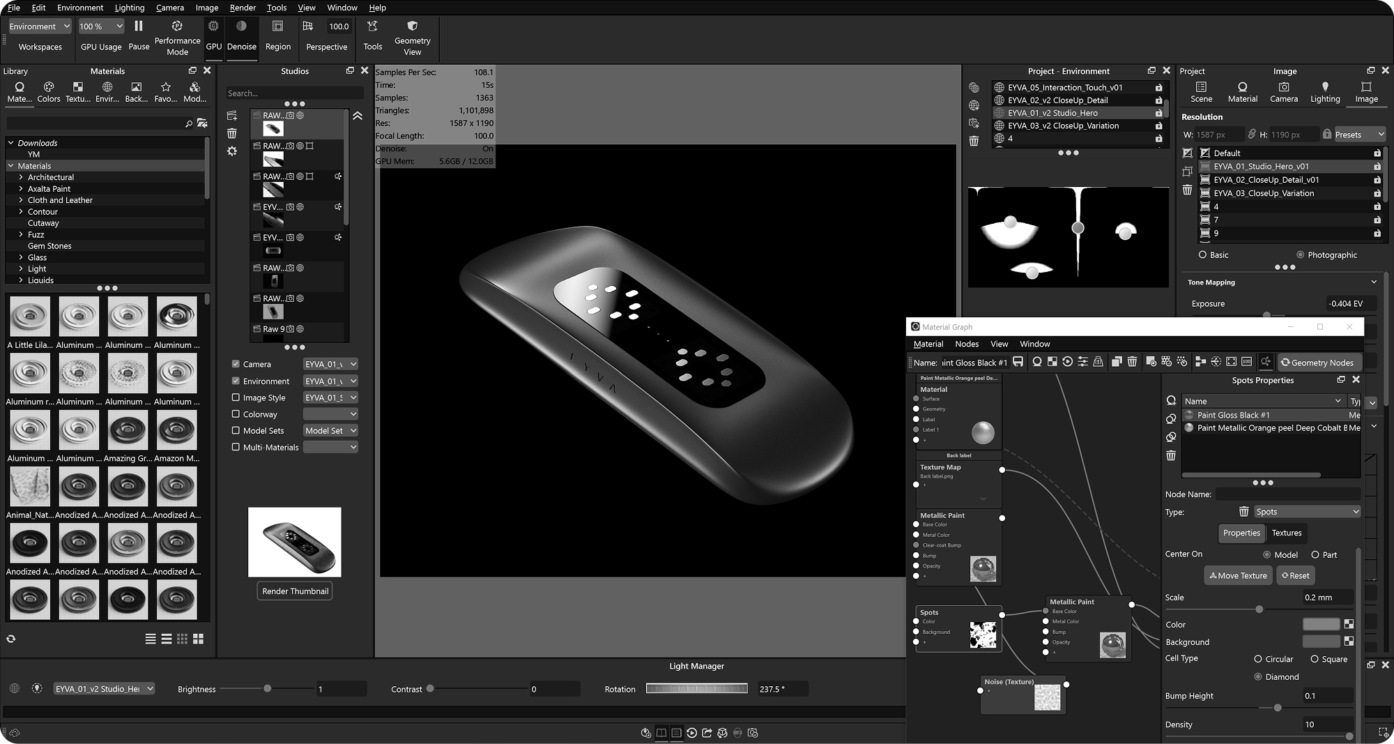Image resolution: width=1394 pixels, height=744 pixels.
Task: Open the Light Manager environment dropdown
Action: 104,689
